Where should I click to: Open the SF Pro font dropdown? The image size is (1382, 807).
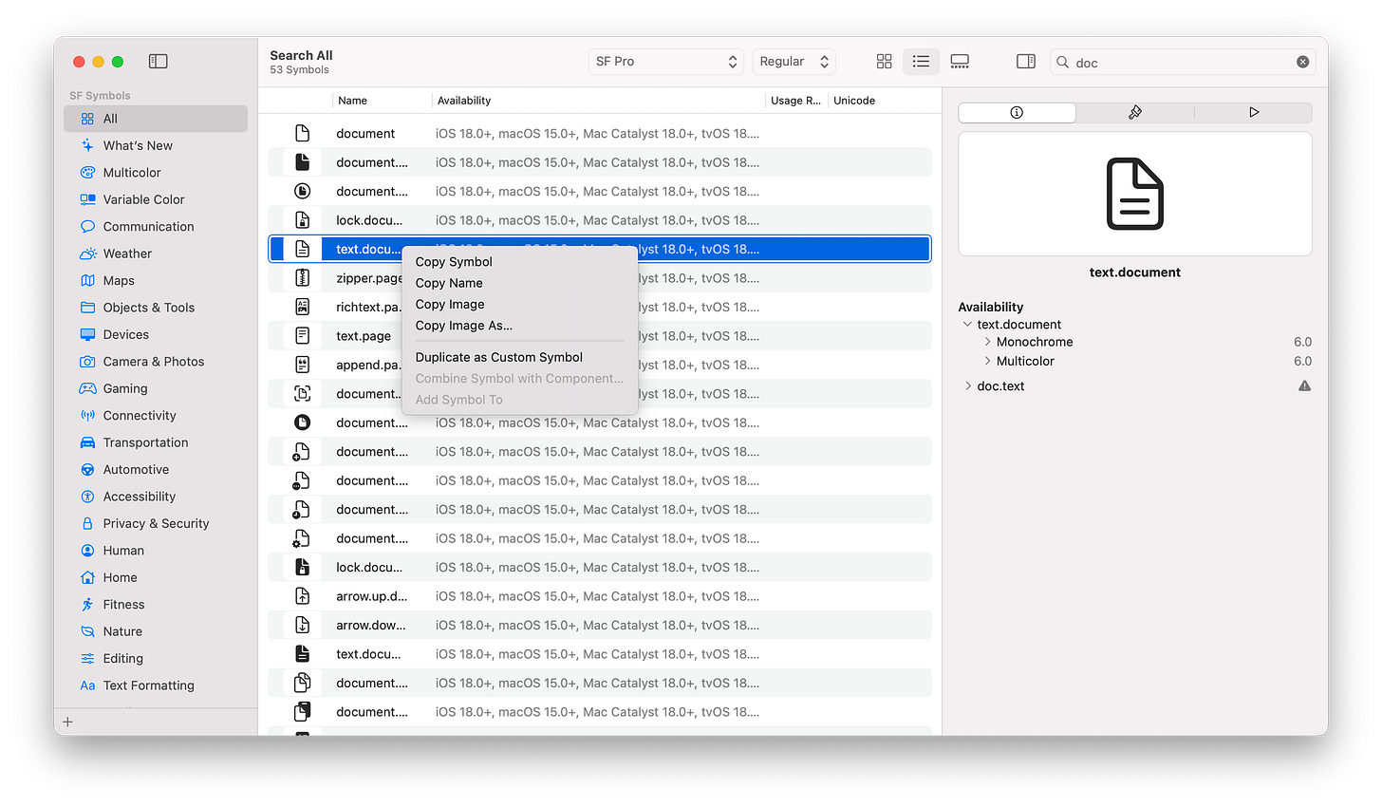pos(666,62)
